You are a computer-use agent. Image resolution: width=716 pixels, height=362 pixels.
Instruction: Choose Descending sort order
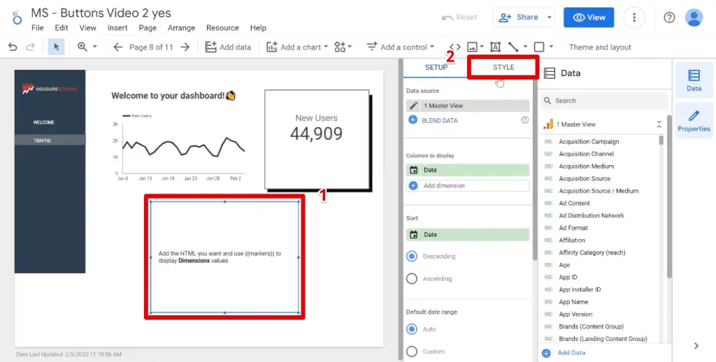[412, 256]
